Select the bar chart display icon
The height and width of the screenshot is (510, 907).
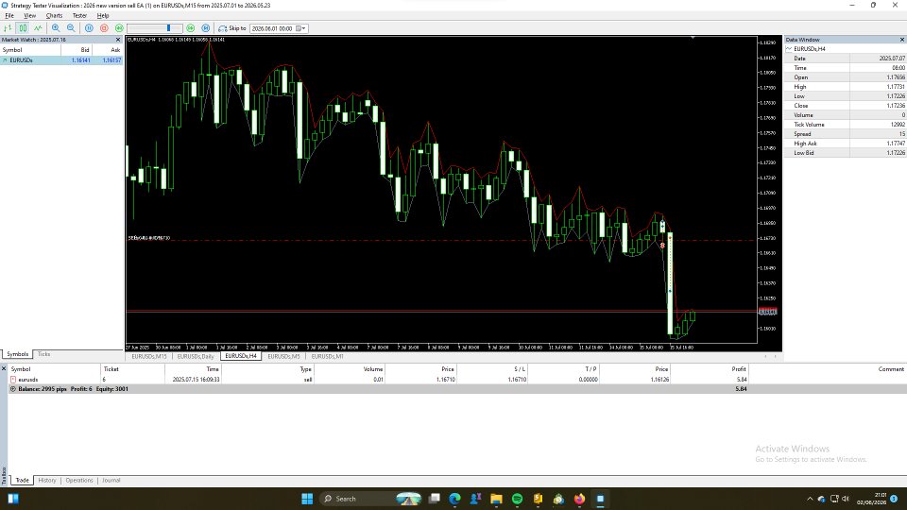click(x=9, y=27)
